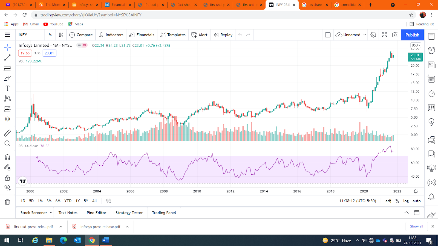This screenshot has width=438, height=246.
Task: Toggle stay in drawing mode pencil
Action: [7, 167]
